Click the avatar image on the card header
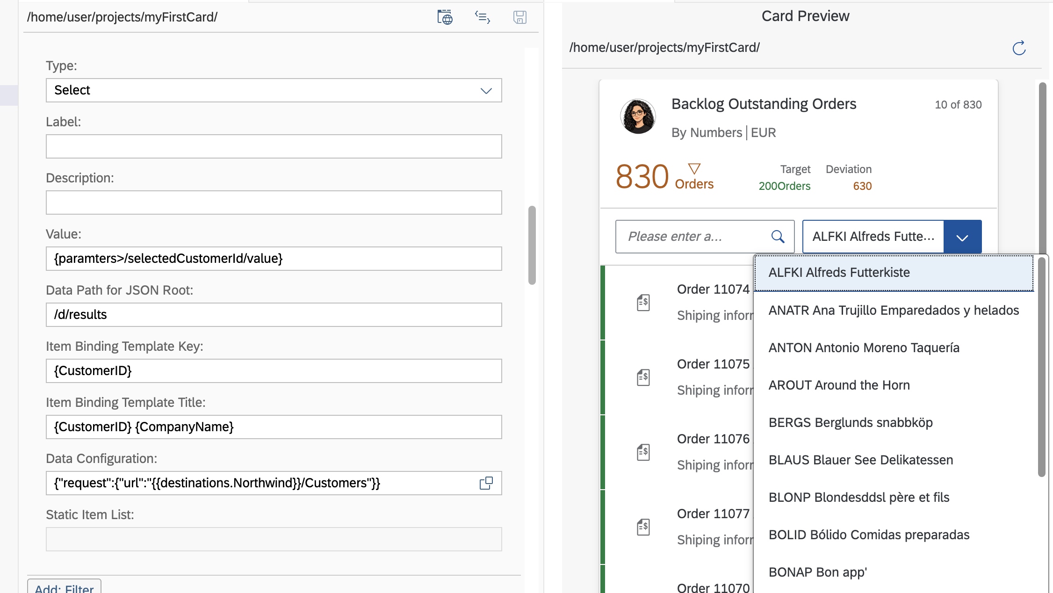The image size is (1053, 593). (x=638, y=116)
